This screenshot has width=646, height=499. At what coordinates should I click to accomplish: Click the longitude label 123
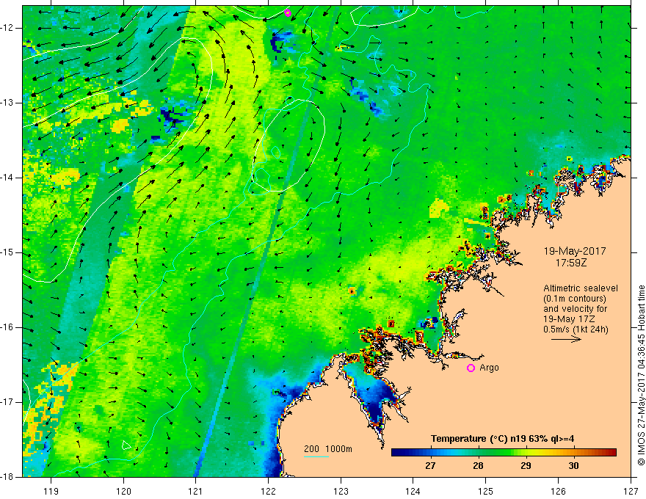click(x=341, y=491)
